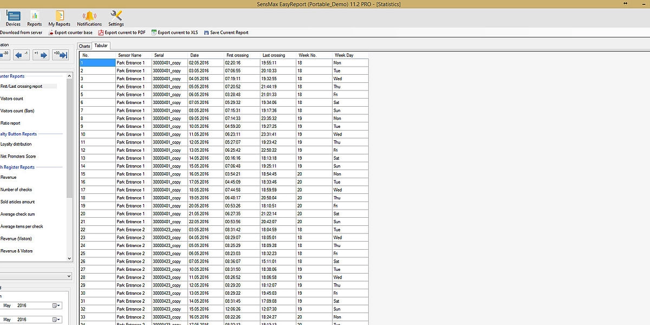
Task: Select last crossing time 19:45:03
Action: pyautogui.click(x=278, y=293)
